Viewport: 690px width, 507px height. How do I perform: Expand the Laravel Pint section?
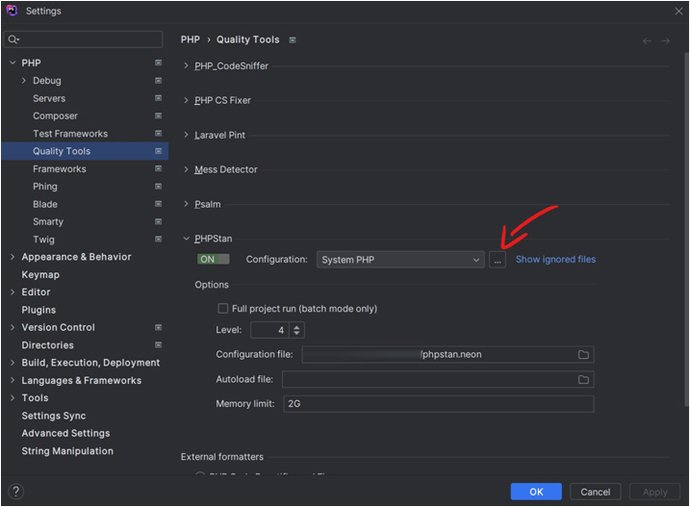coord(186,135)
